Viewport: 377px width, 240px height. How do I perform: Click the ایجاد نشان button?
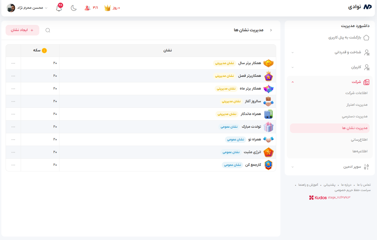(x=22, y=30)
